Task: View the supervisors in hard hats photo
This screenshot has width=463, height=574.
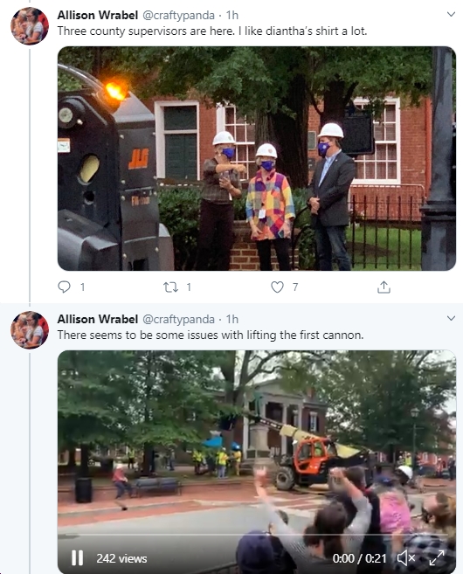Action: 257,158
